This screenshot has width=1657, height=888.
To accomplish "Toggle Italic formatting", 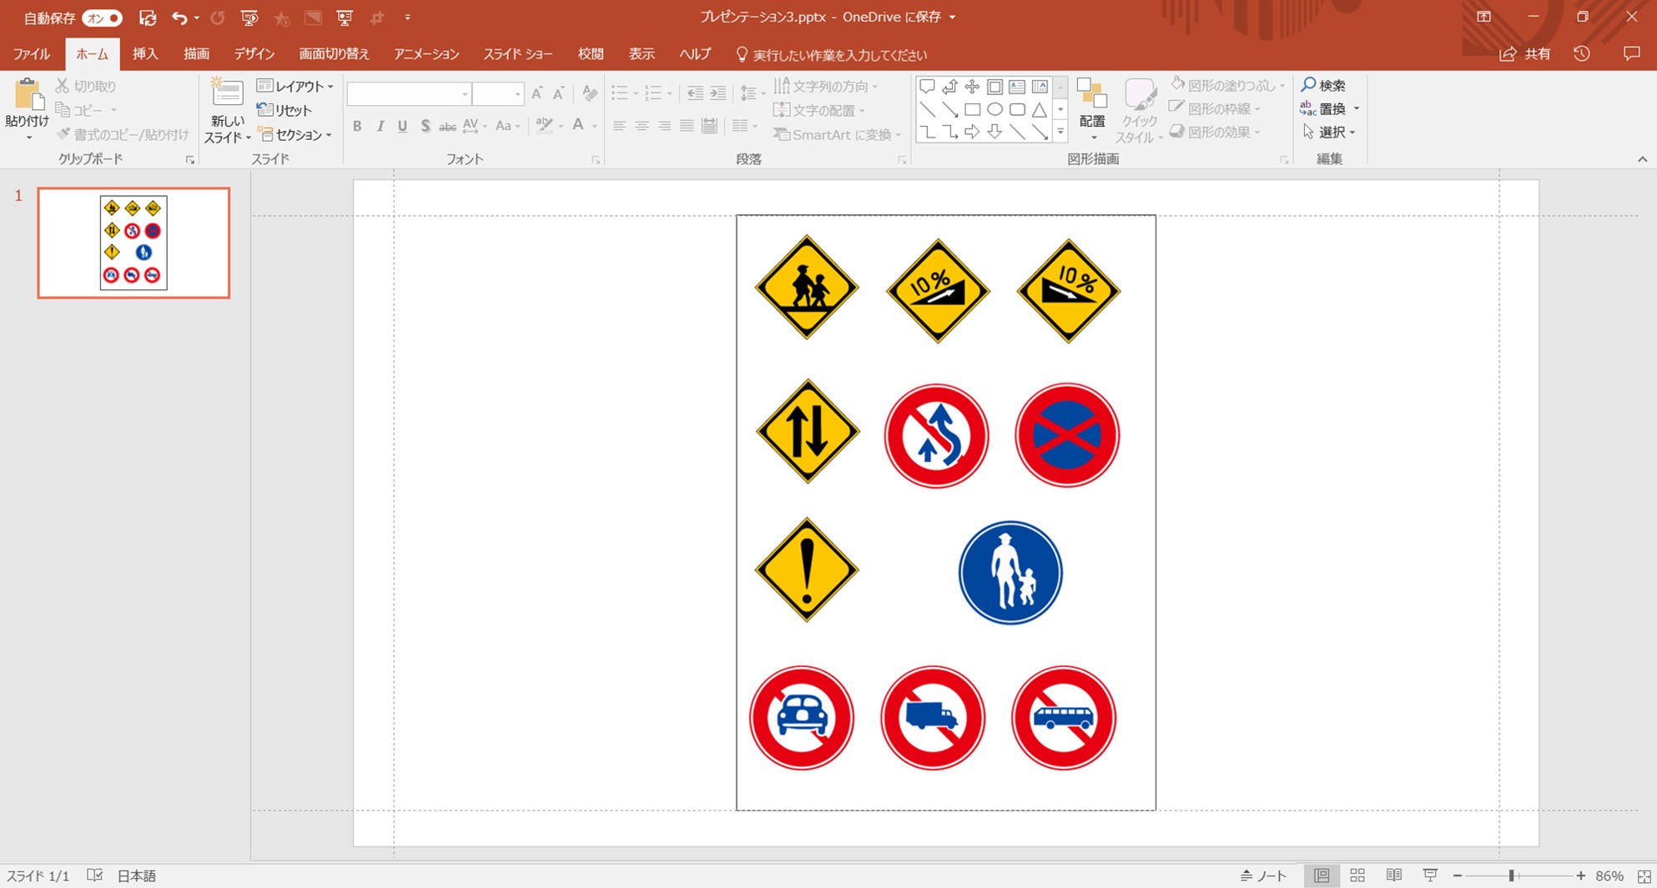I will point(380,126).
